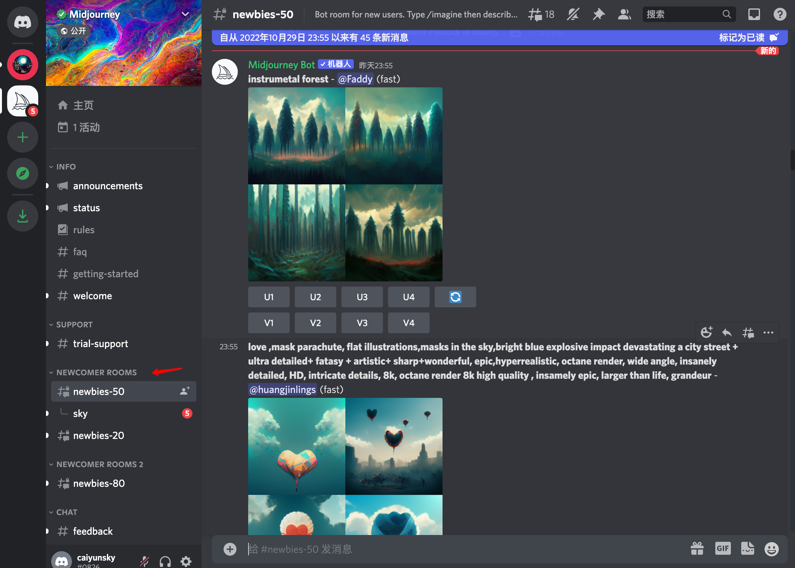The image size is (795, 568).
Task: Click the search magnifier icon
Action: pos(727,14)
